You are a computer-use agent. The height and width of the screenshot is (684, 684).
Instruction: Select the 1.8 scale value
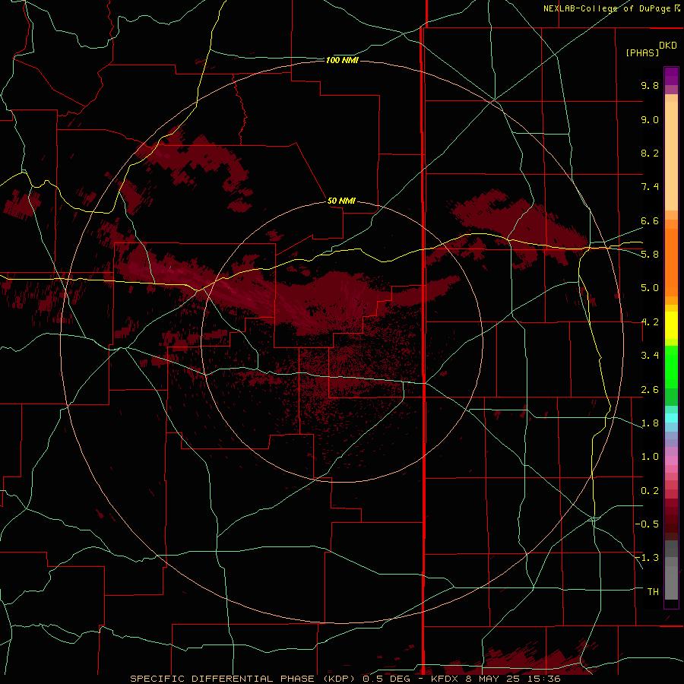[650, 423]
